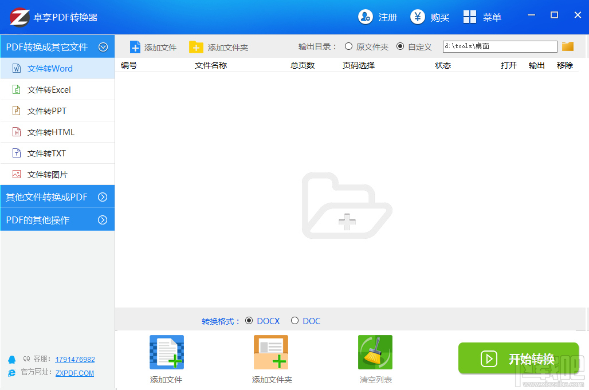Click the 编号 column header

pyautogui.click(x=129, y=65)
